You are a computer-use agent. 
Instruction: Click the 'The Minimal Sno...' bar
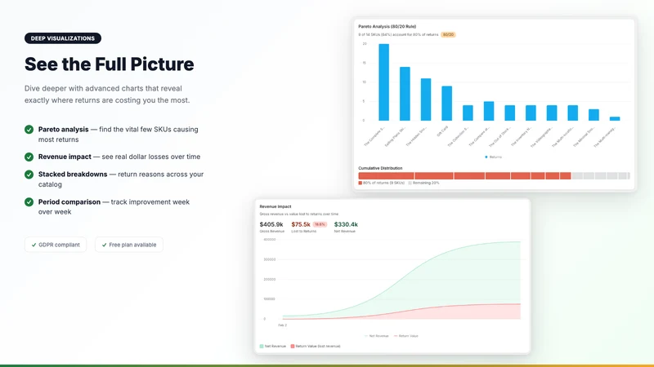click(x=594, y=115)
